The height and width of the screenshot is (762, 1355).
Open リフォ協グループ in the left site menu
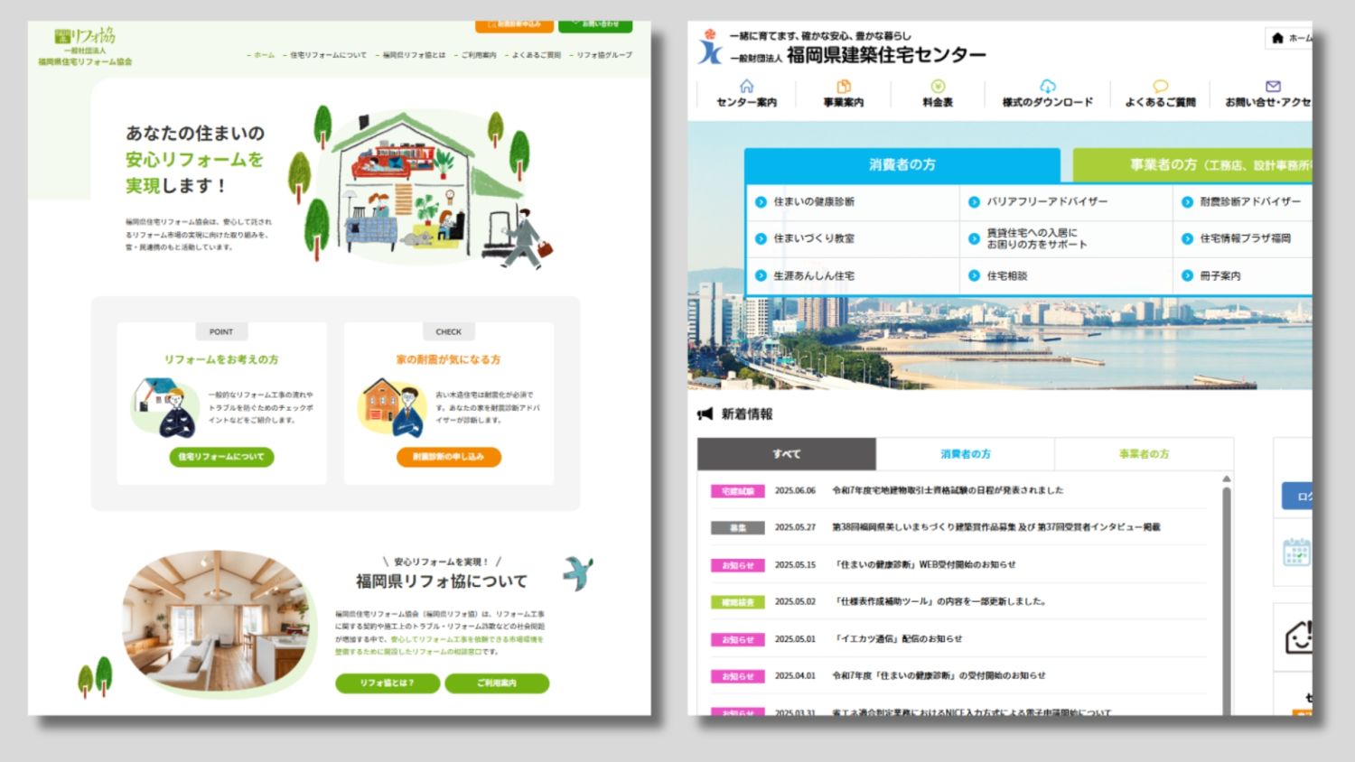604,55
